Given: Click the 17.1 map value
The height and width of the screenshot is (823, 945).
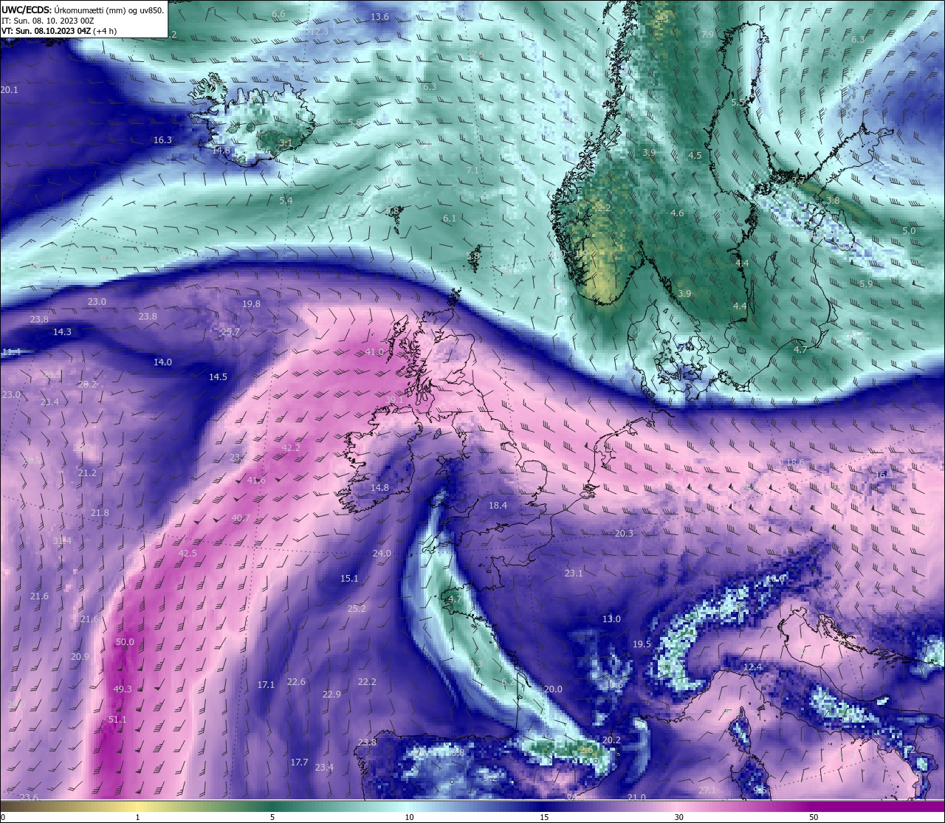Looking at the screenshot, I should pos(266,685).
